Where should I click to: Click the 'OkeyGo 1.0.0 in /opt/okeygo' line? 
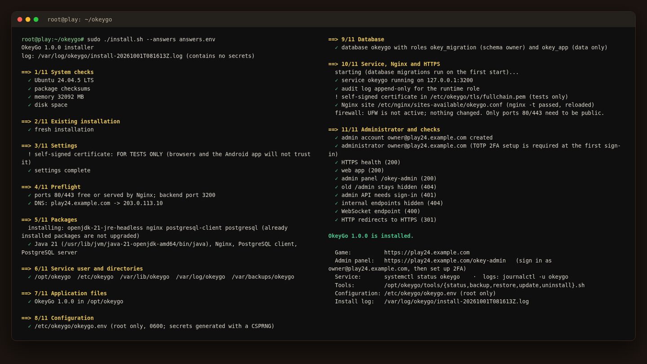[x=75, y=302]
